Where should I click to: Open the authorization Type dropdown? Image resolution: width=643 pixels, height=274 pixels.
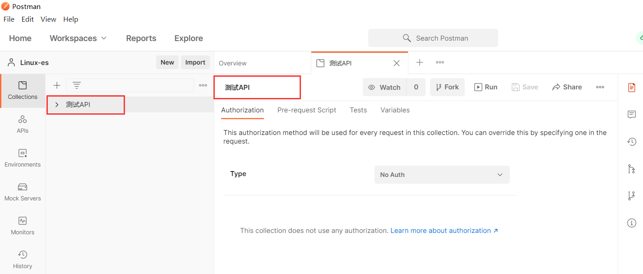click(442, 175)
